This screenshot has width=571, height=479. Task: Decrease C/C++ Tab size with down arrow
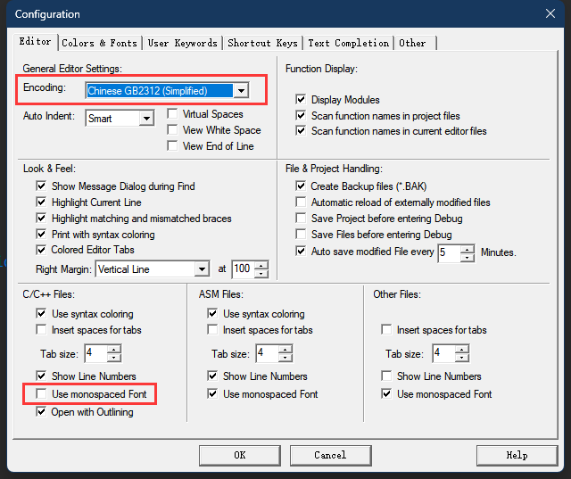(114, 358)
